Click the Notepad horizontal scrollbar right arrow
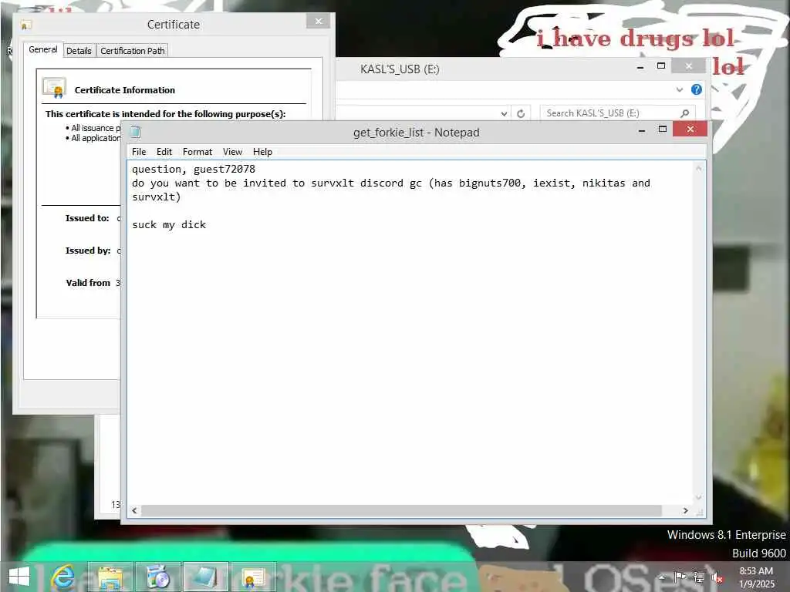The height and width of the screenshot is (592, 790). pos(685,510)
